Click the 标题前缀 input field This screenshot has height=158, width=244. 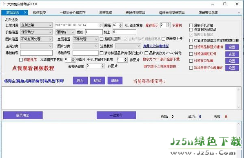[x=36, y=53]
